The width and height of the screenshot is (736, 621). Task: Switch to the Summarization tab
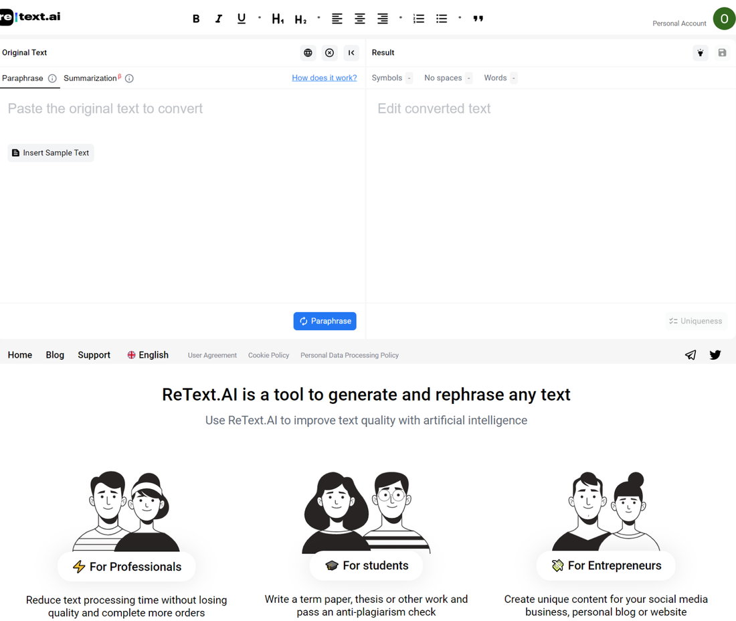(90, 78)
